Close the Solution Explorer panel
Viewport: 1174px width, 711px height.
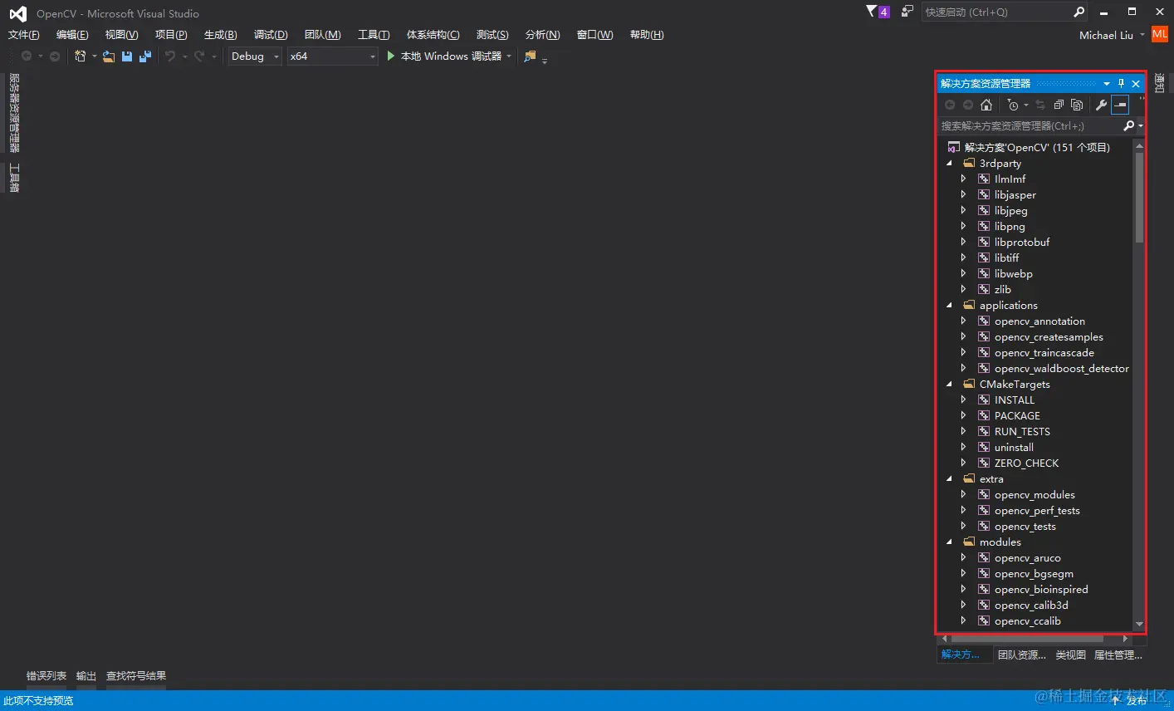1136,83
